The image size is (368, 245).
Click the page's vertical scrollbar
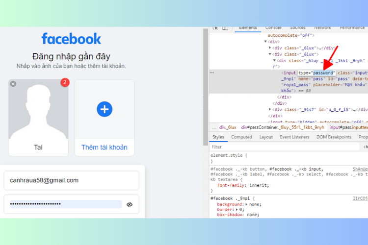pyautogui.click(x=206, y=87)
